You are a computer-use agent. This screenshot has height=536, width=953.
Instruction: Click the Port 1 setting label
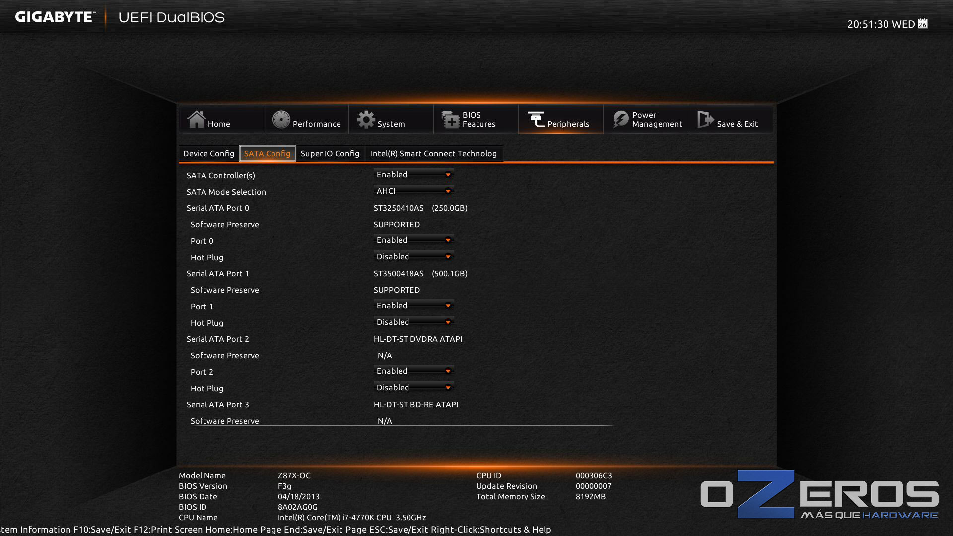tap(202, 306)
